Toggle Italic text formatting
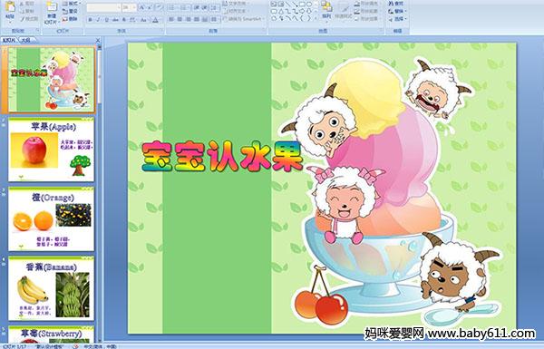The image size is (544, 349). (x=99, y=20)
